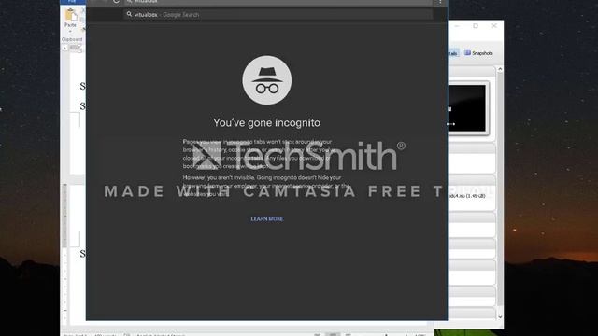Maximize the VirtualBox window
This screenshot has height=336, width=598.
476,26
